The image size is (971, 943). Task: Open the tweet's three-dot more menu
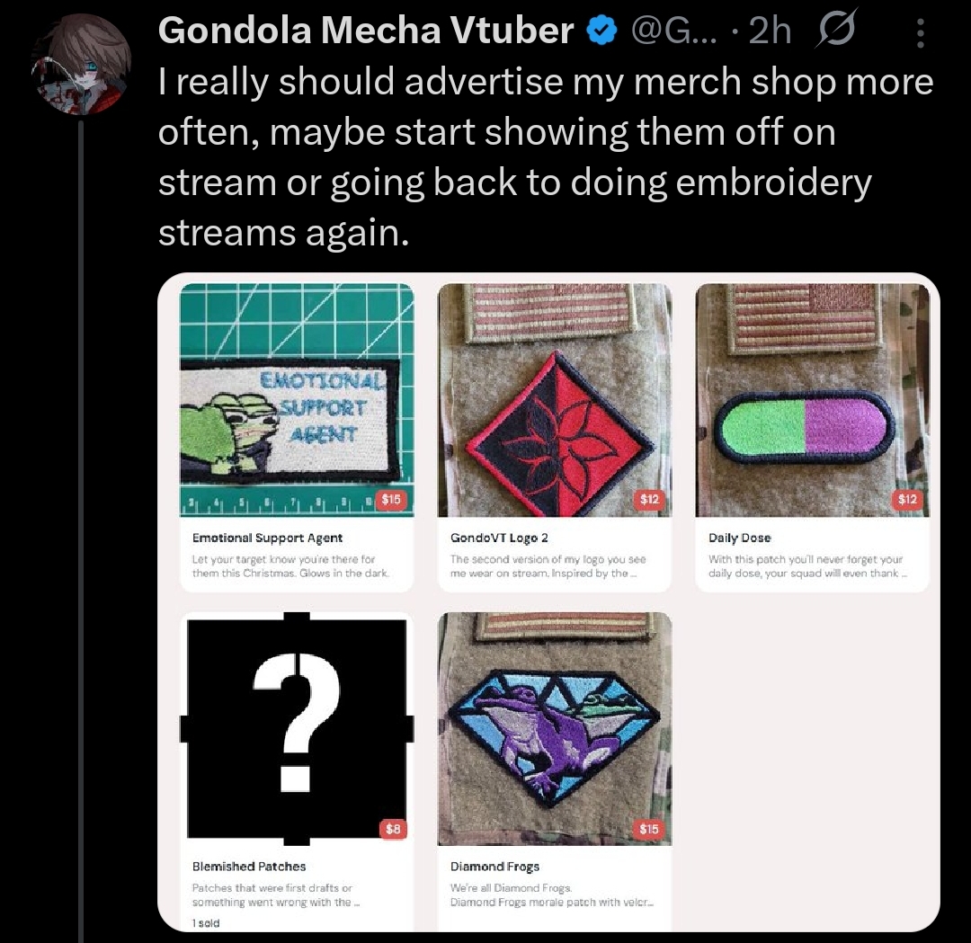921,33
